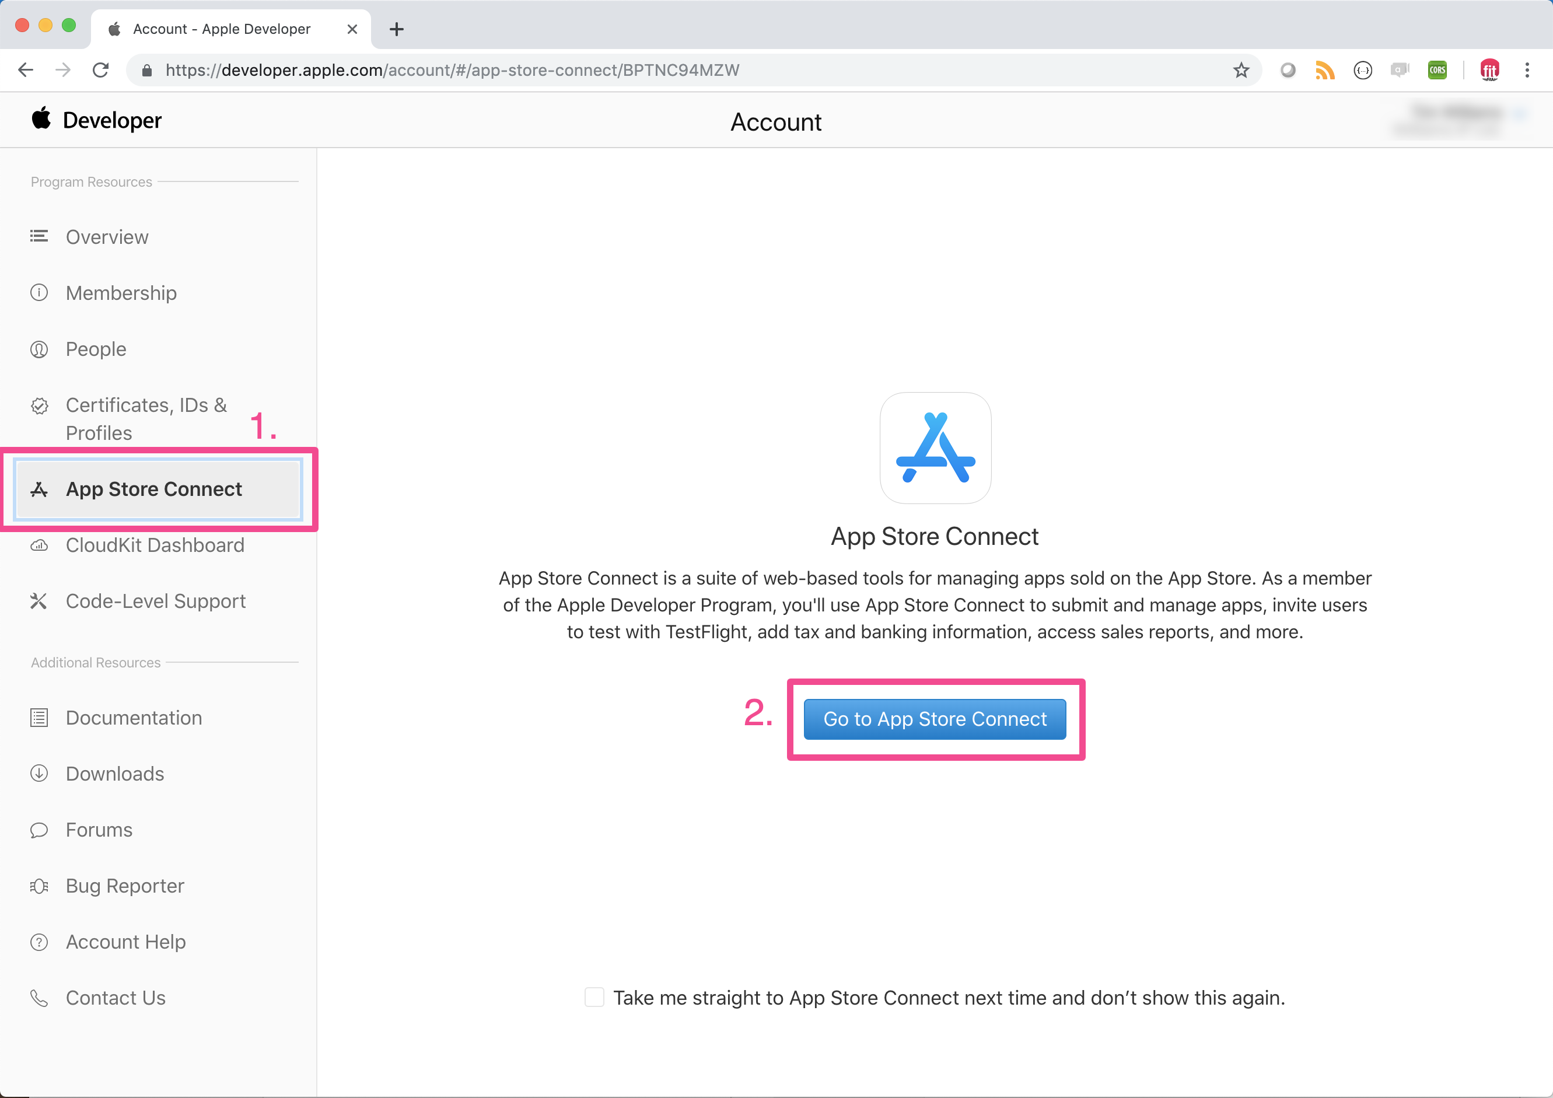Click the large App Store Connect logo icon
Image resolution: width=1553 pixels, height=1098 pixels.
[935, 448]
